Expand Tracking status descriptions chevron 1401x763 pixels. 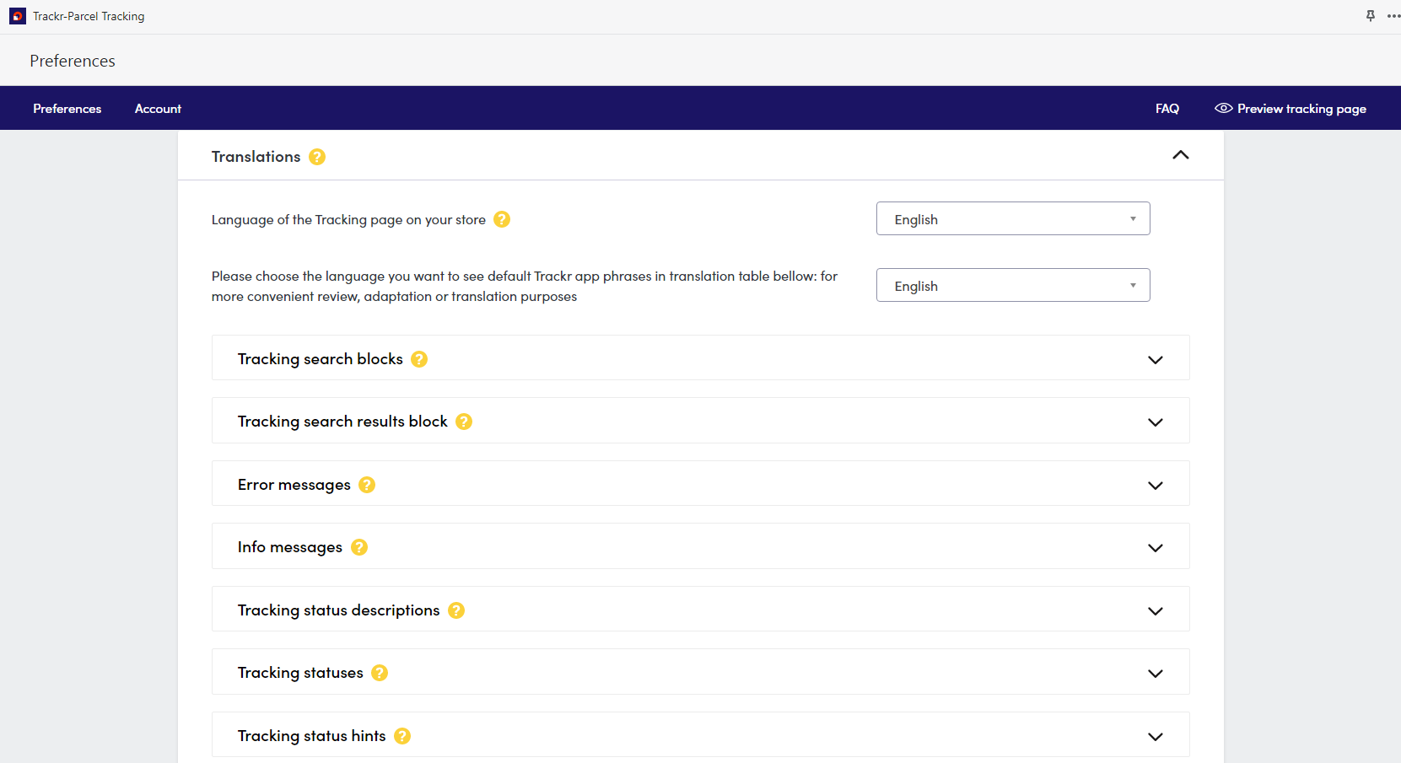[x=1156, y=611]
